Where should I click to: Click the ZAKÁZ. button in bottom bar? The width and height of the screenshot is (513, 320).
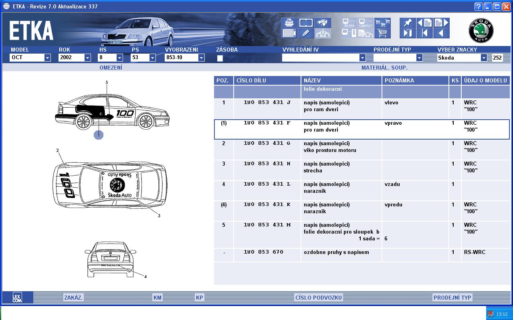tap(73, 298)
